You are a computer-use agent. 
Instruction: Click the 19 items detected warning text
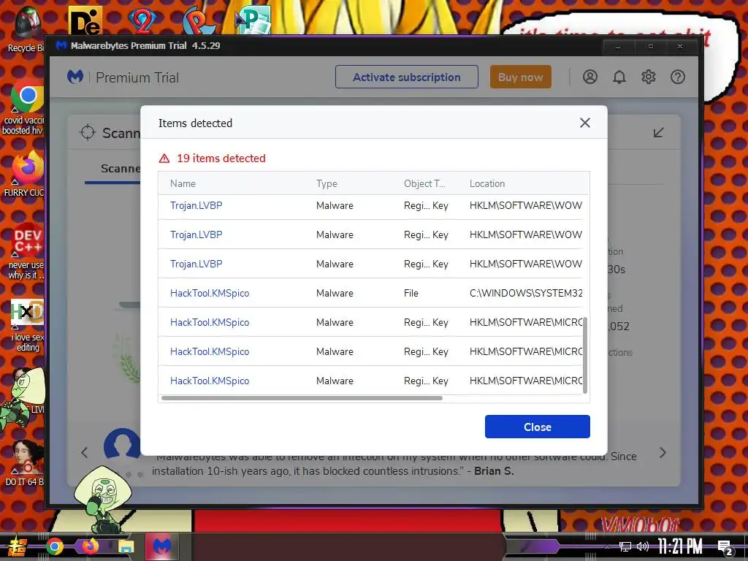coord(221,159)
